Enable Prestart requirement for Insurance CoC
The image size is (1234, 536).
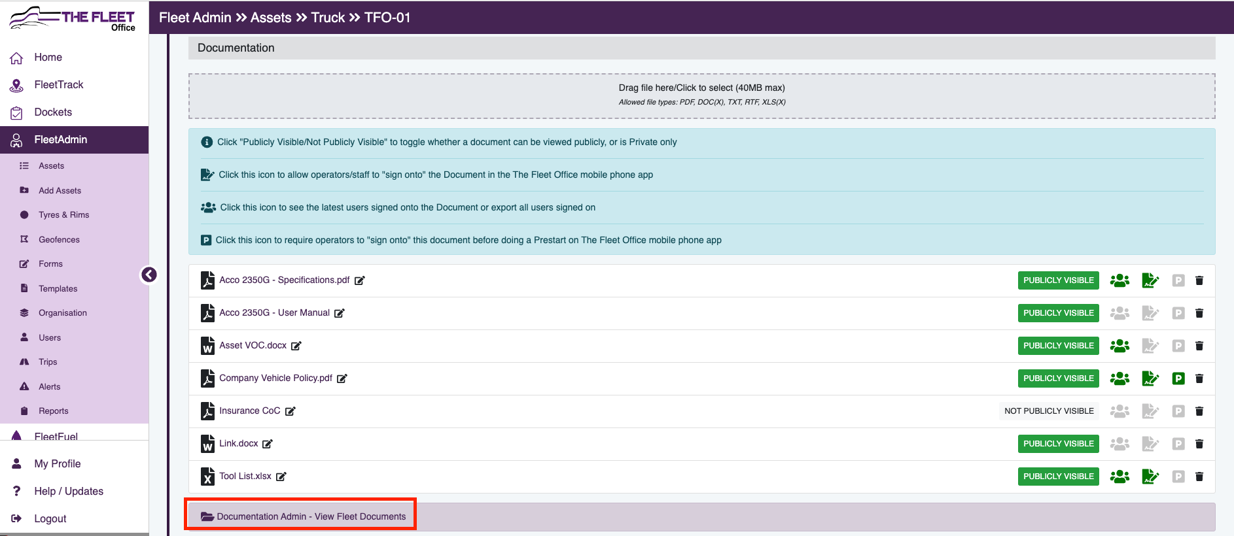[1178, 411]
